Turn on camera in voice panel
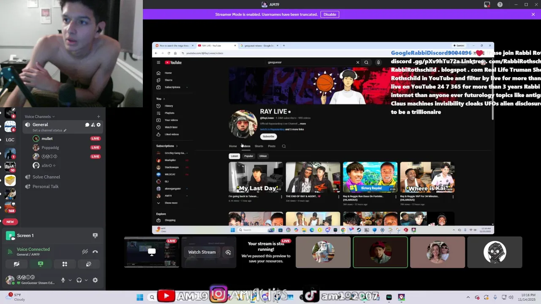Viewport: 541px width, 304px height. pos(16,264)
